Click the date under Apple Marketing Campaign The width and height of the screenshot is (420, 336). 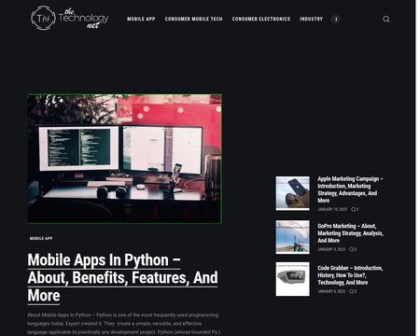[332, 209]
